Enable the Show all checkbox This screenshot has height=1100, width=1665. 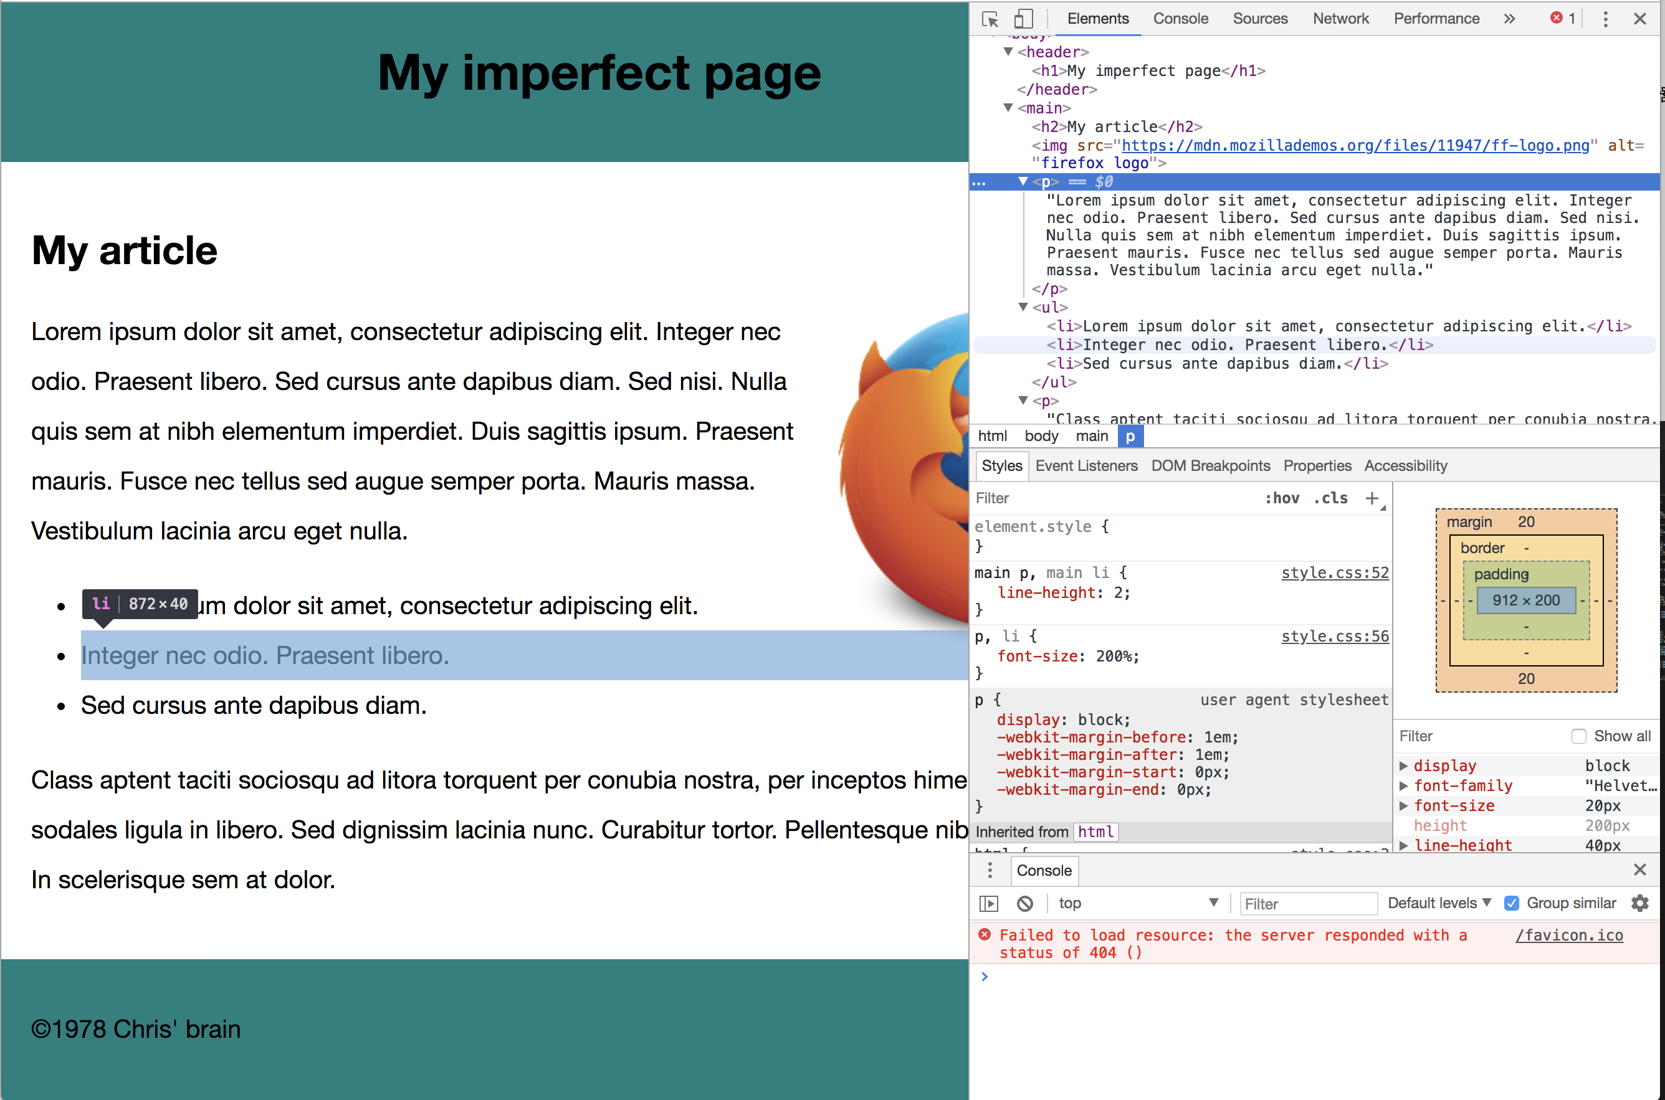click(x=1579, y=736)
